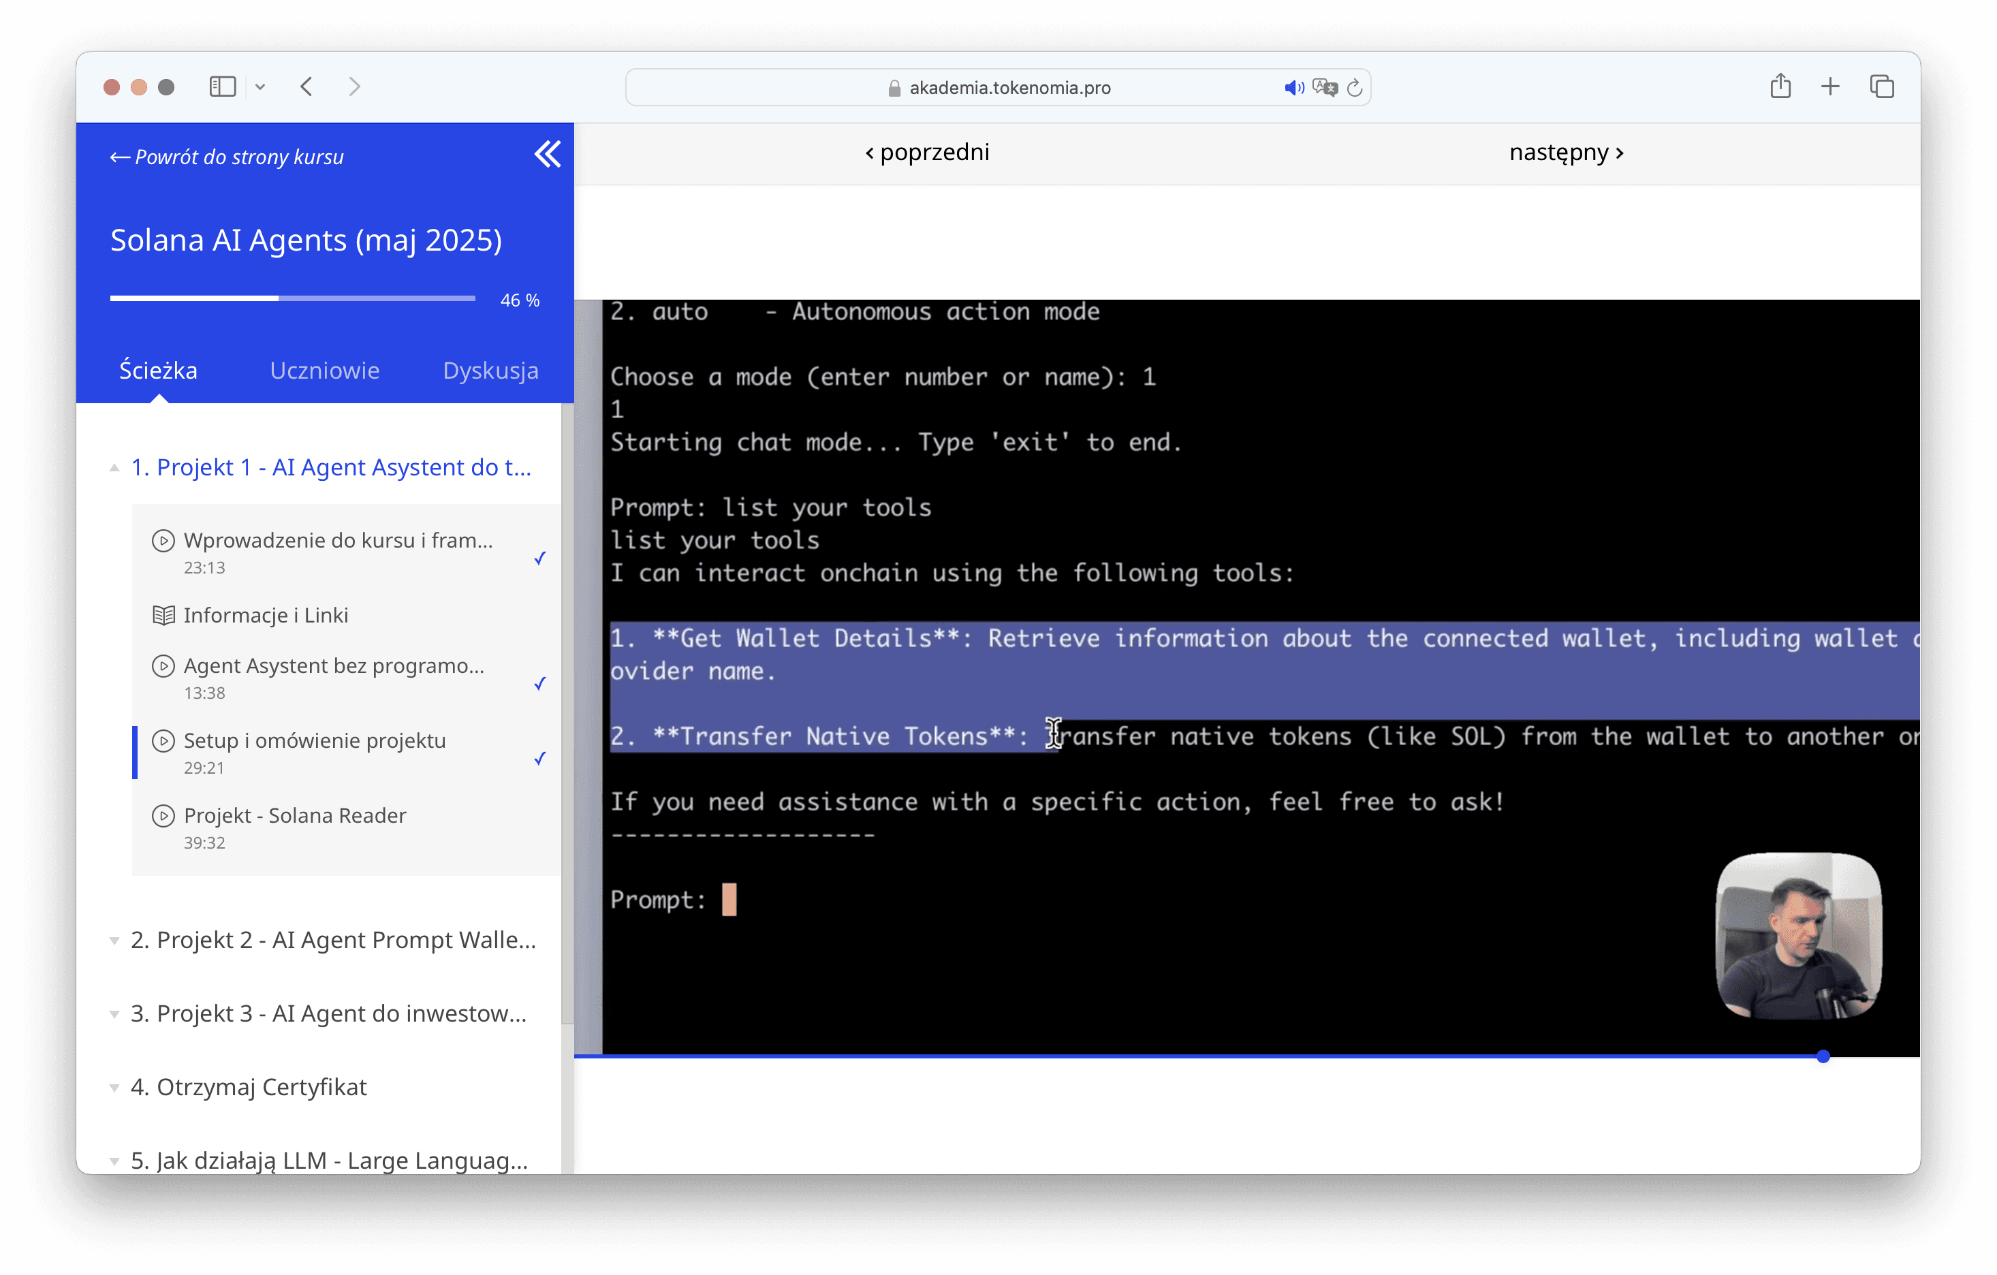Open the Share menu icon
The width and height of the screenshot is (1997, 1275).
click(x=1780, y=85)
